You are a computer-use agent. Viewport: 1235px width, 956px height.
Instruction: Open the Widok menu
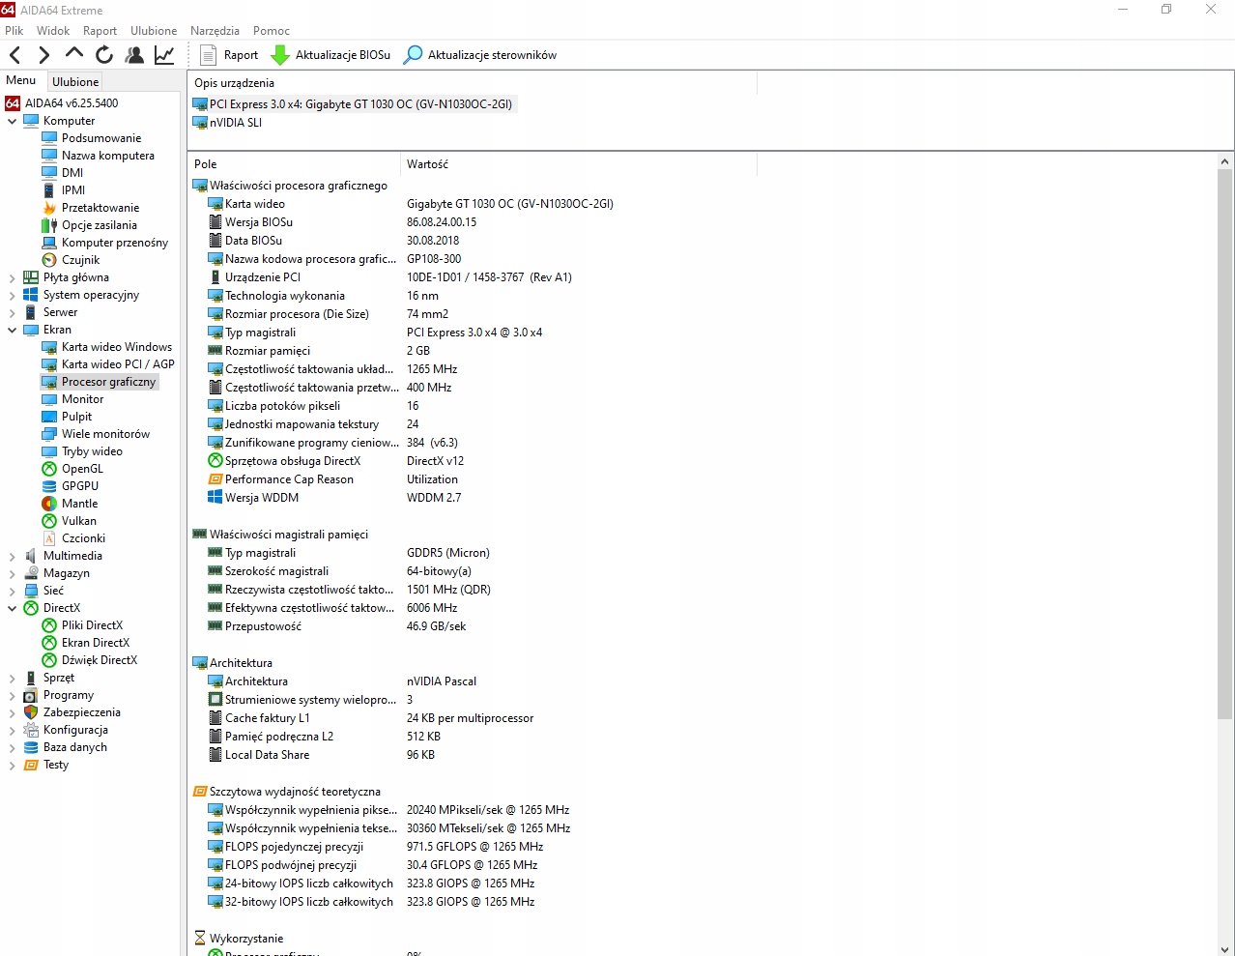pos(53,30)
